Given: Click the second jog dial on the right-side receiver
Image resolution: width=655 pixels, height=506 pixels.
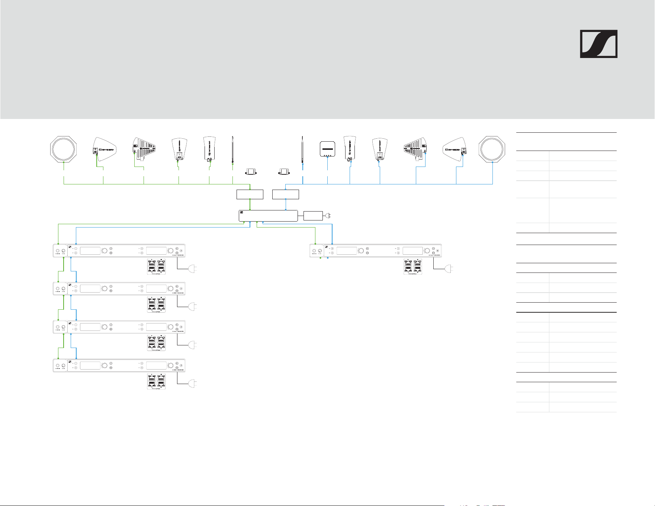Looking at the screenshot, I should point(427,251).
